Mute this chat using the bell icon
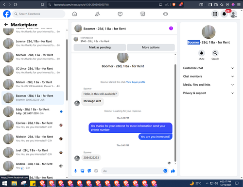The height and width of the screenshot is (187, 243). pos(202,53)
